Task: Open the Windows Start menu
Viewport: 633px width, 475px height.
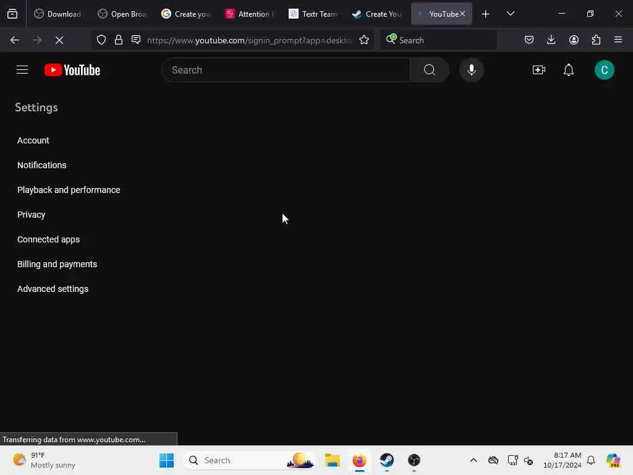Action: [x=166, y=460]
